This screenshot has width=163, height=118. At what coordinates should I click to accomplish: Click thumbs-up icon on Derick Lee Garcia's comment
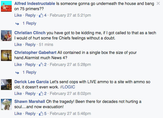(41, 93)
